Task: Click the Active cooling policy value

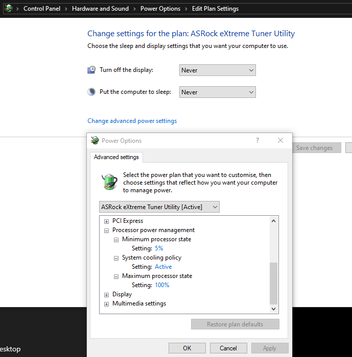Action: (163, 267)
